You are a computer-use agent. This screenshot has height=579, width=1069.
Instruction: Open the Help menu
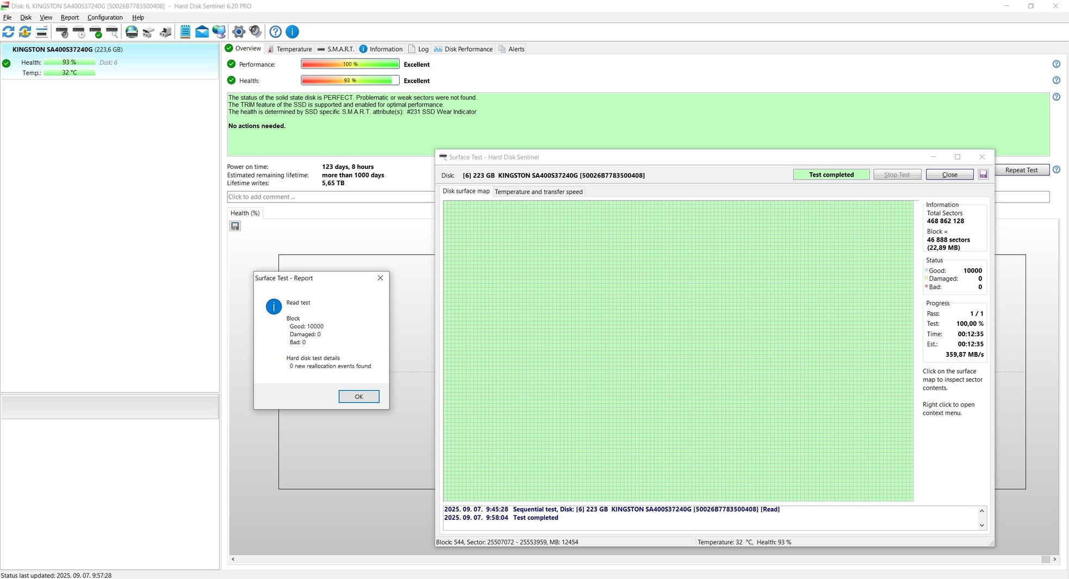click(x=138, y=17)
